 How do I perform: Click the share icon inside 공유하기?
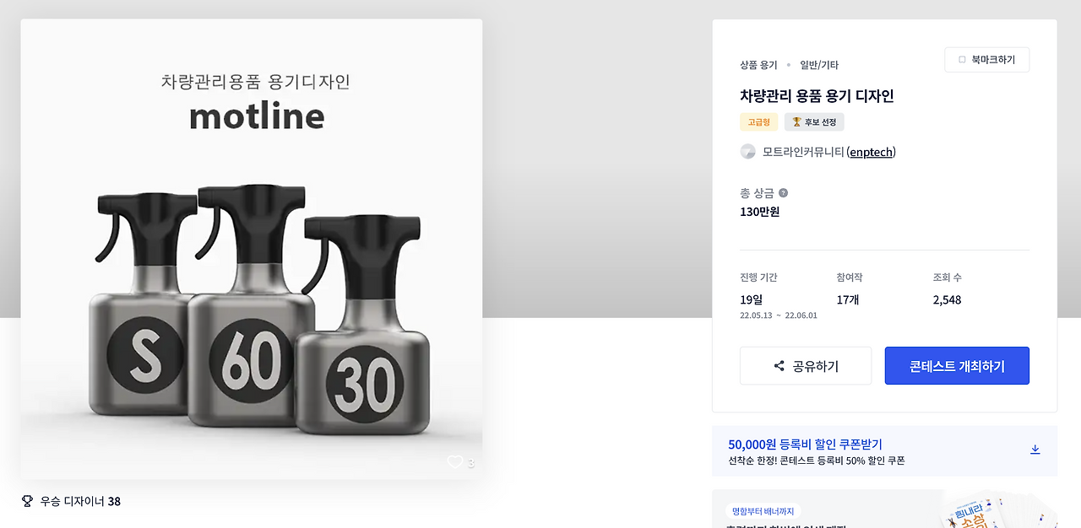tap(778, 365)
